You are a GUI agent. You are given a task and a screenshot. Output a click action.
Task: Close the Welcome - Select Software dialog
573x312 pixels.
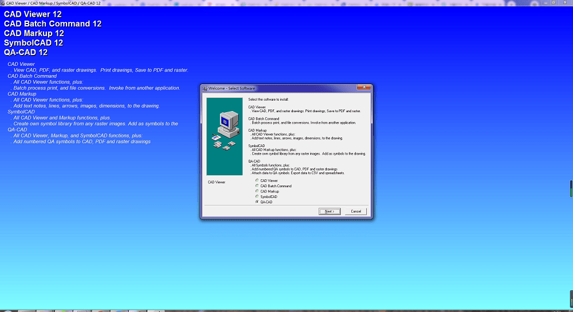click(364, 87)
